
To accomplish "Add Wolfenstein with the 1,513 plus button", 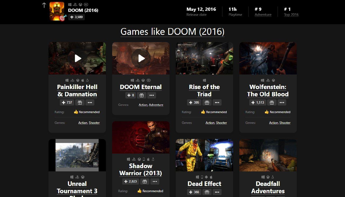I will (258, 103).
